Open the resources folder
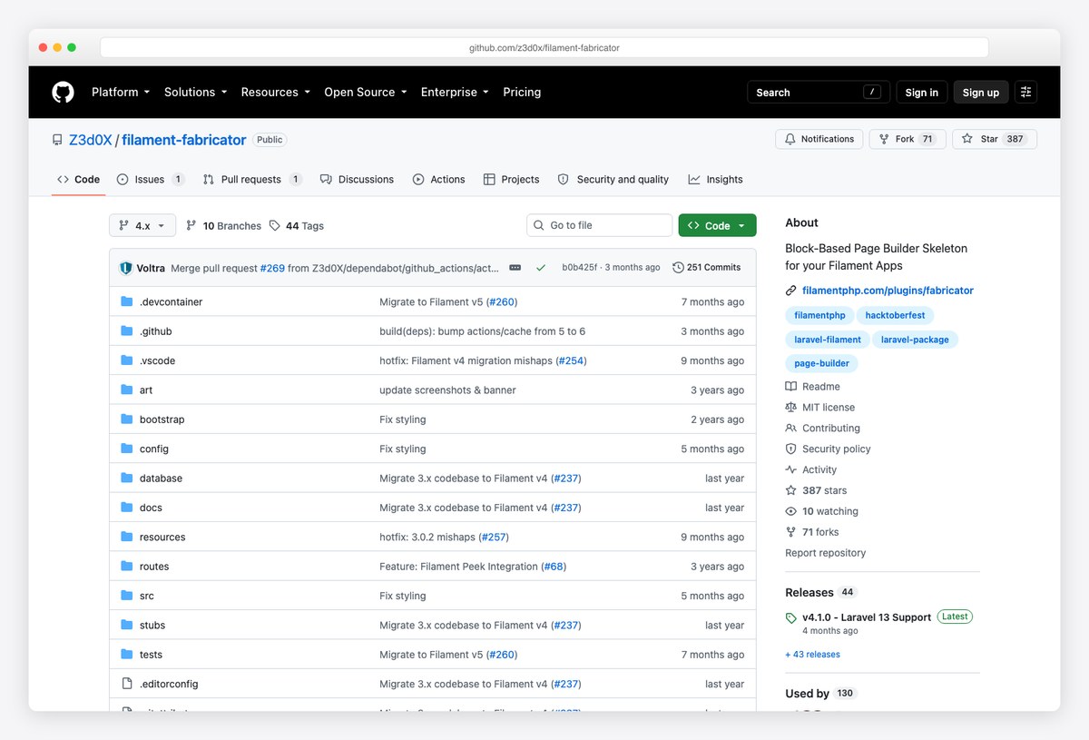The height and width of the screenshot is (740, 1089). point(162,538)
